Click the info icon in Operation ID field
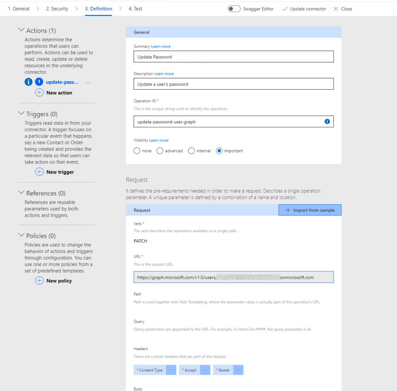Screen dimensions: 397x391 pos(327,122)
